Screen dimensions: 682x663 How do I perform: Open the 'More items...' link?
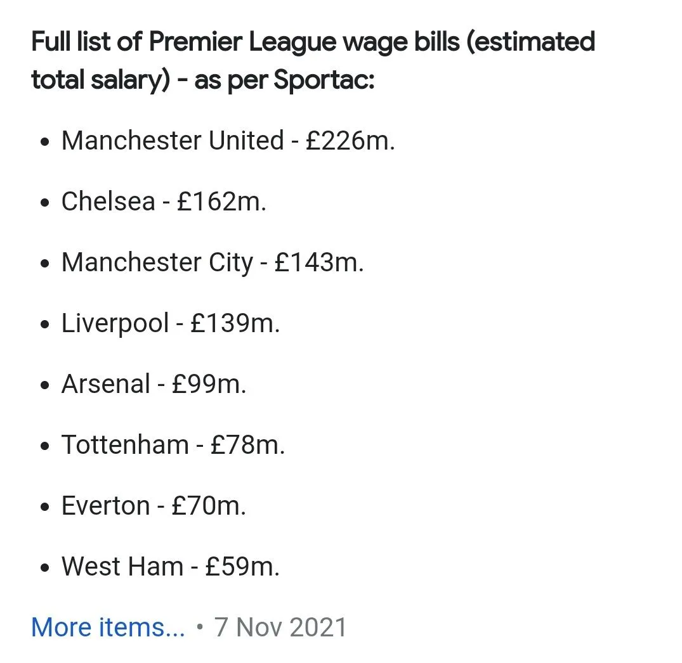(x=108, y=628)
